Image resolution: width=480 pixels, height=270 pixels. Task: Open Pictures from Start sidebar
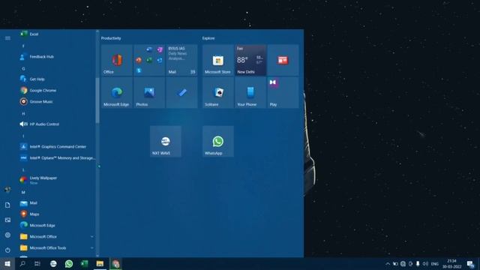(7, 220)
